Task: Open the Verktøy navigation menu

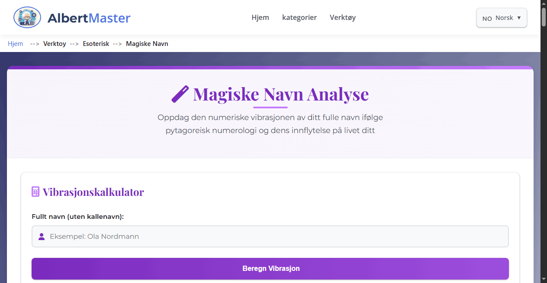Action: (343, 17)
